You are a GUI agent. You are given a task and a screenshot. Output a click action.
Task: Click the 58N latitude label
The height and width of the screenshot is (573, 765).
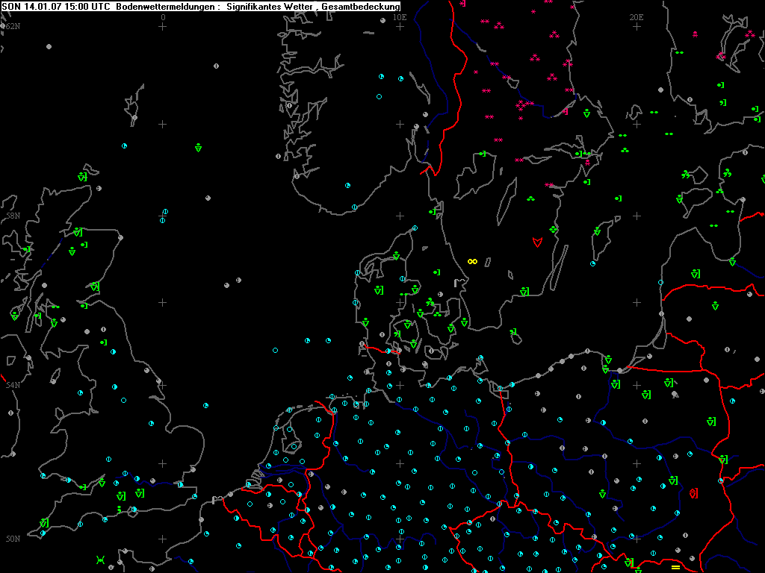coord(12,216)
